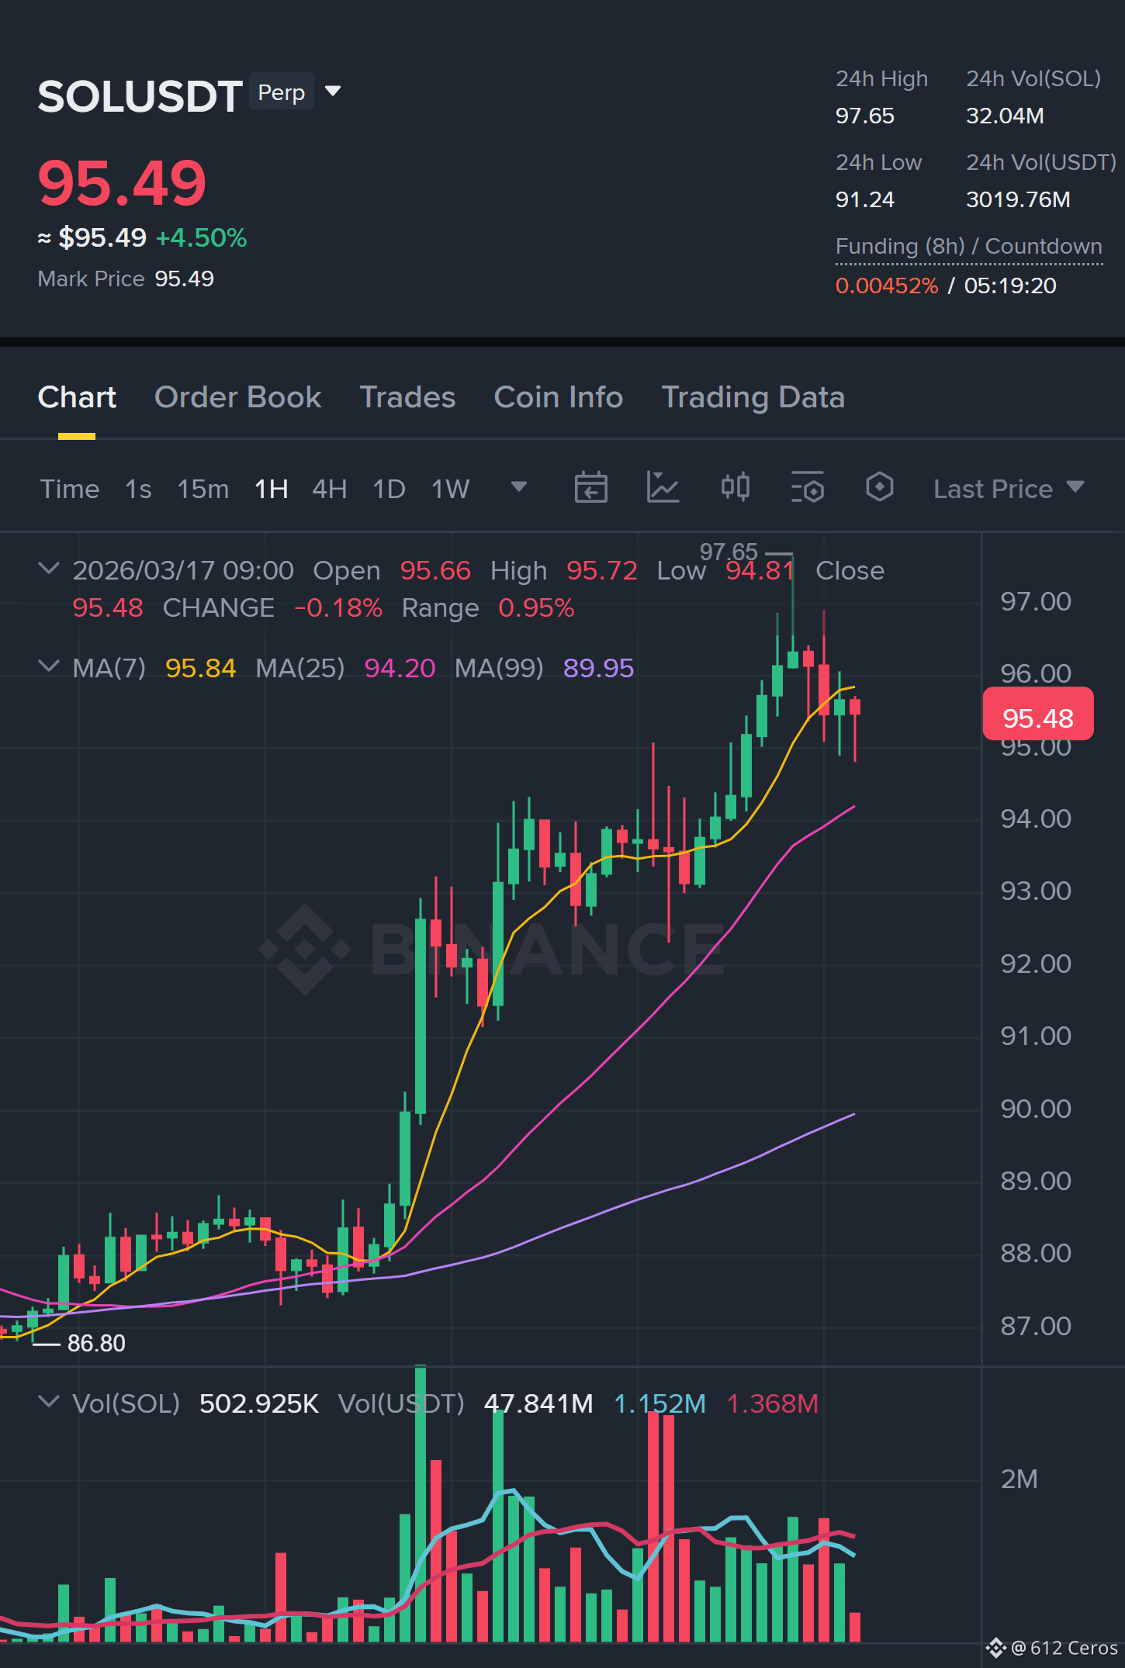Select the 1W interval

point(451,489)
